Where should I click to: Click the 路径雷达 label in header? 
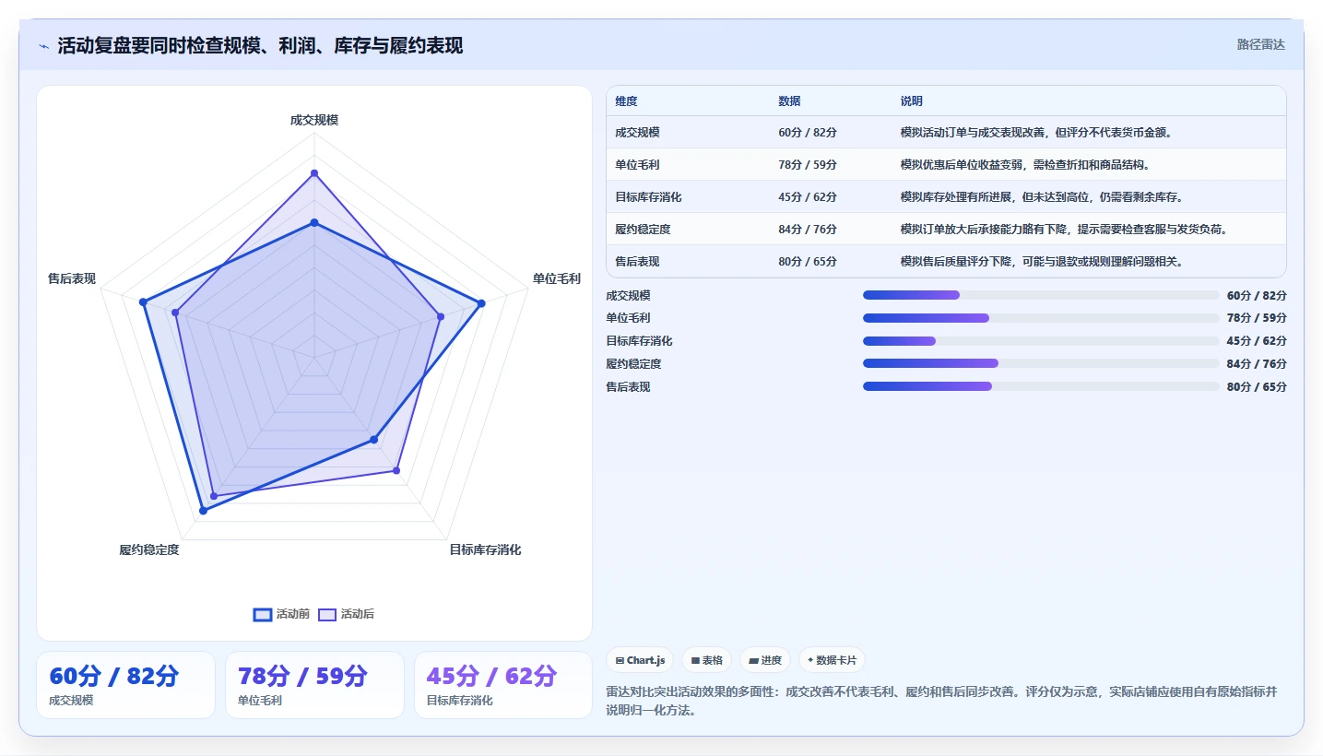1260,44
